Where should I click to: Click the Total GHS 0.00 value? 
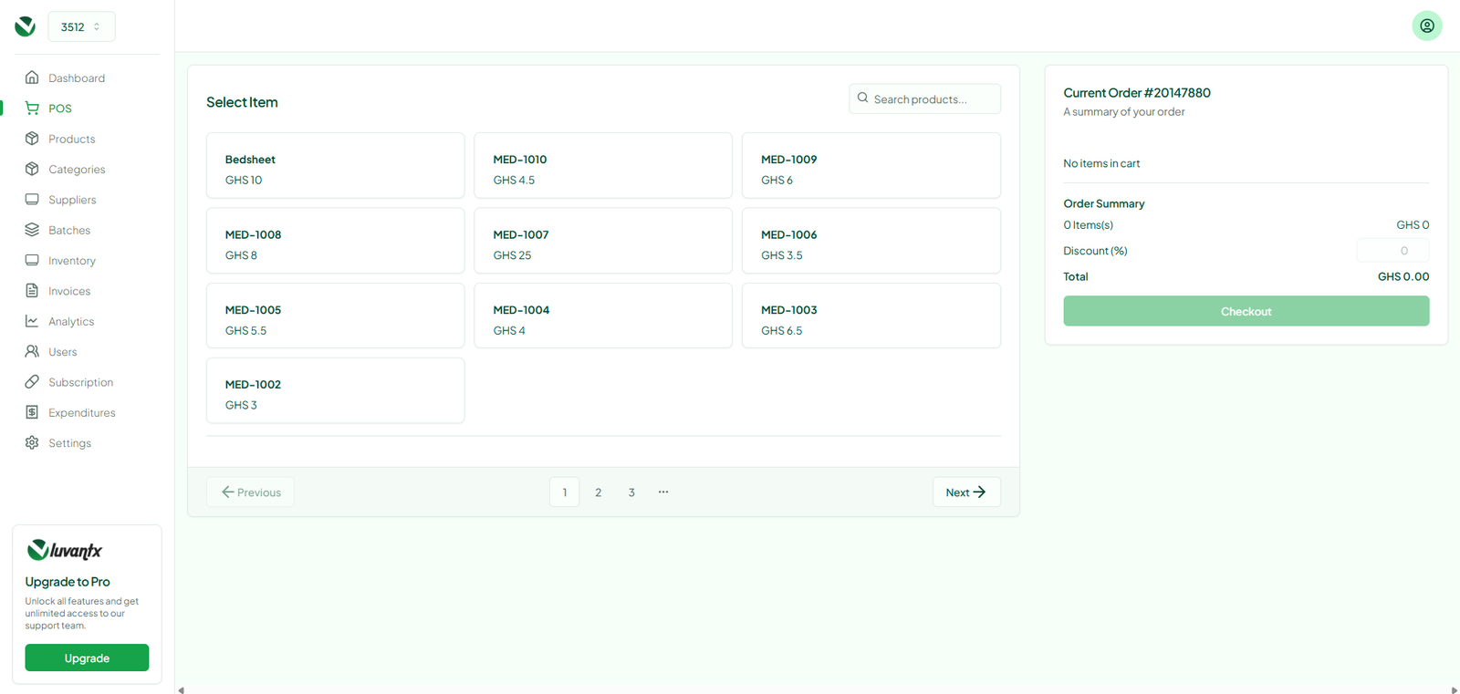pyautogui.click(x=1403, y=276)
